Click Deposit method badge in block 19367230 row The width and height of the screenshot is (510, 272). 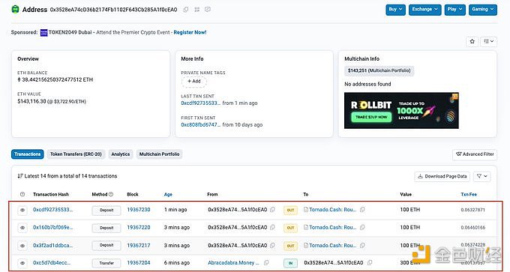tap(106, 211)
